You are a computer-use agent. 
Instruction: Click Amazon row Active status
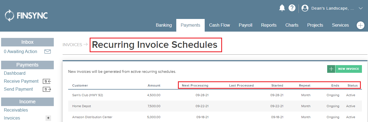click(x=351, y=117)
